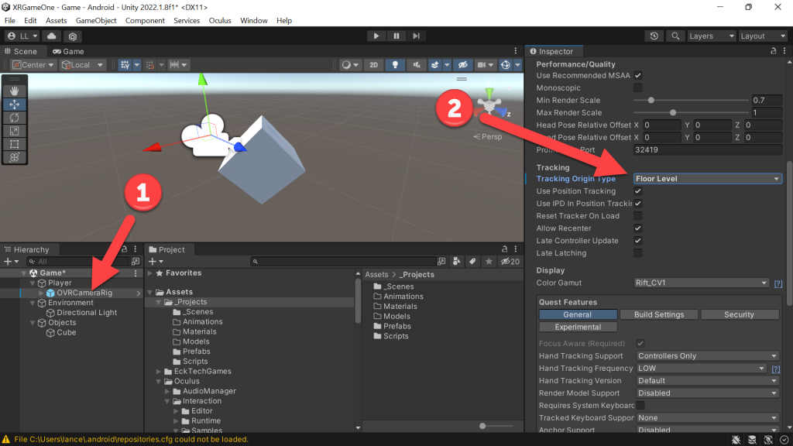Screen dimensions: 793x446
Task: Toggle hidden packages count icon
Action: 510,262
